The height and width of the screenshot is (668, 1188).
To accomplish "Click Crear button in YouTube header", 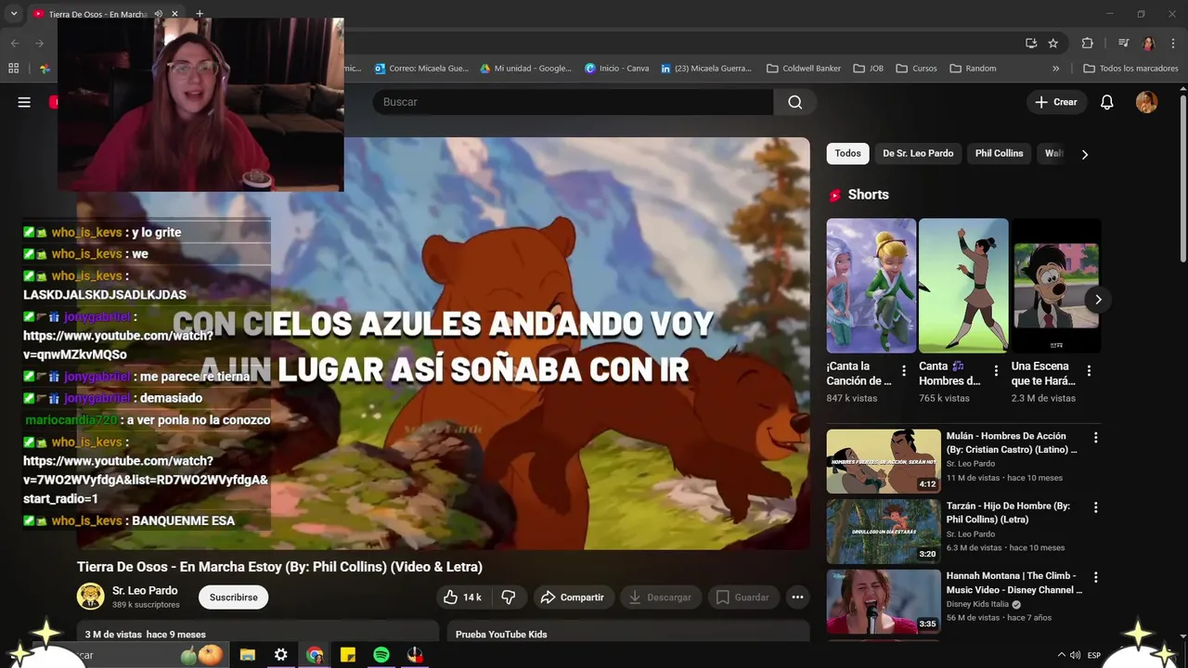I will pos(1056,102).
